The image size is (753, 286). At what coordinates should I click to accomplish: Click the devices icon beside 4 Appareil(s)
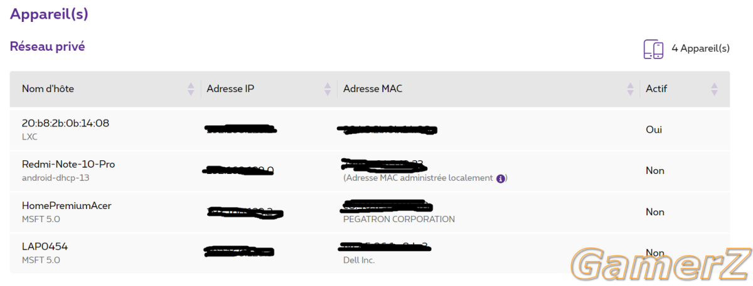pyautogui.click(x=653, y=49)
